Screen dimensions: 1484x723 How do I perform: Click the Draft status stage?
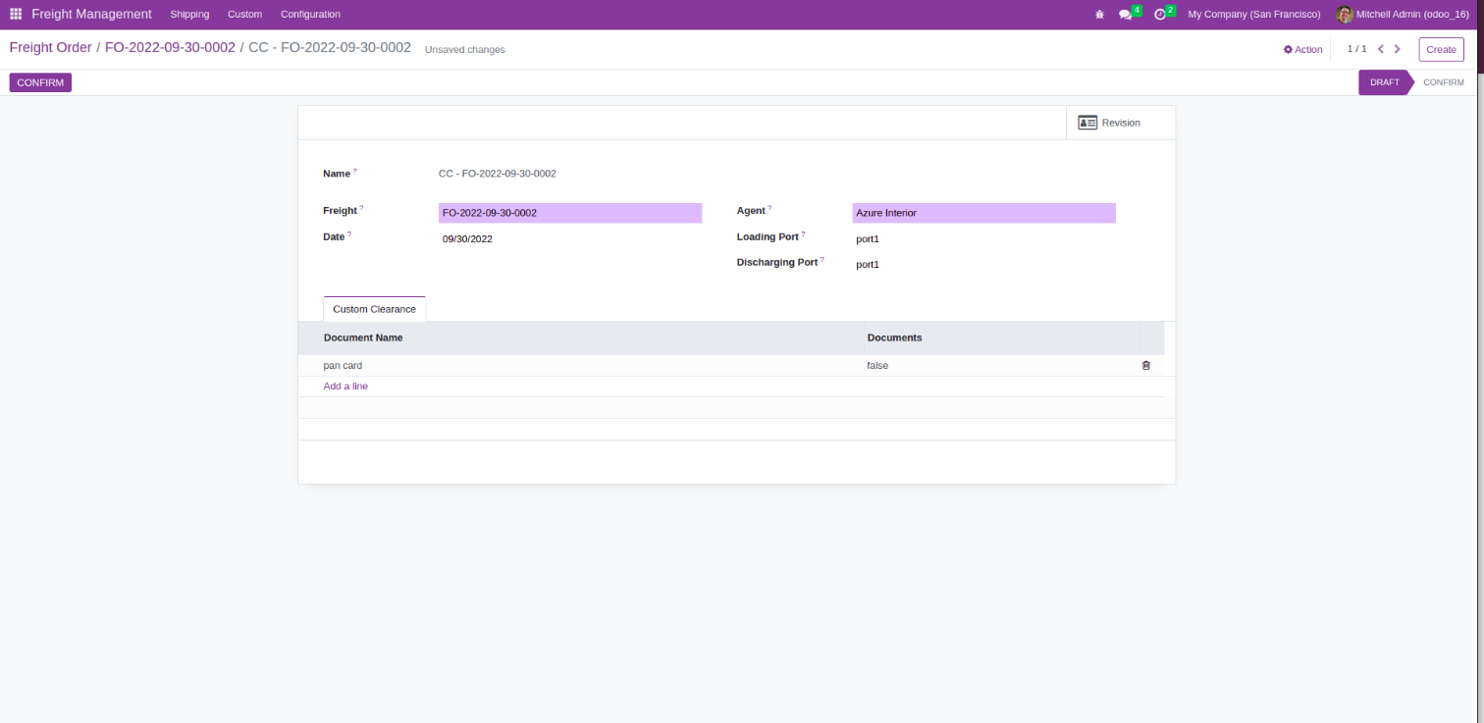click(x=1384, y=82)
